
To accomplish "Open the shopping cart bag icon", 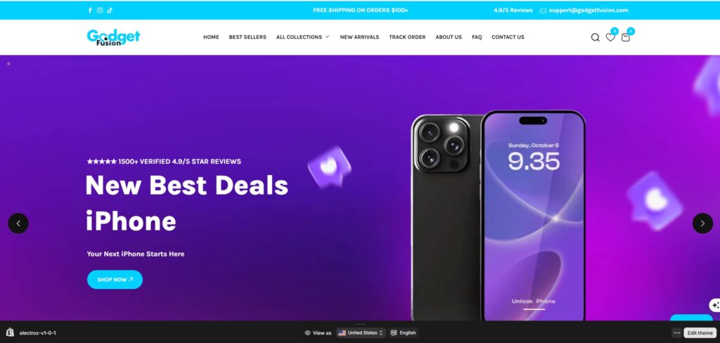I will coord(625,37).
